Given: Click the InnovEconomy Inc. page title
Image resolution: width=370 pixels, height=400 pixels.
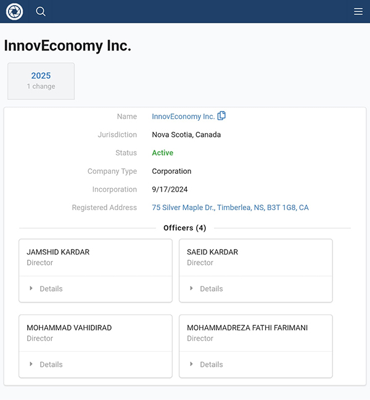Looking at the screenshot, I should (x=67, y=46).
